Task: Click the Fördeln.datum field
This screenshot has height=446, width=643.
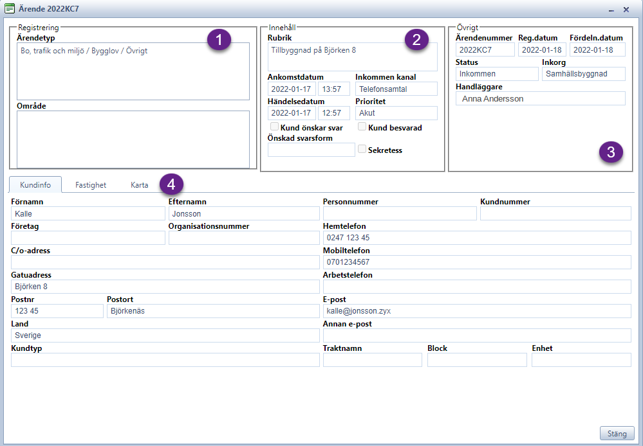Action: tap(597, 49)
